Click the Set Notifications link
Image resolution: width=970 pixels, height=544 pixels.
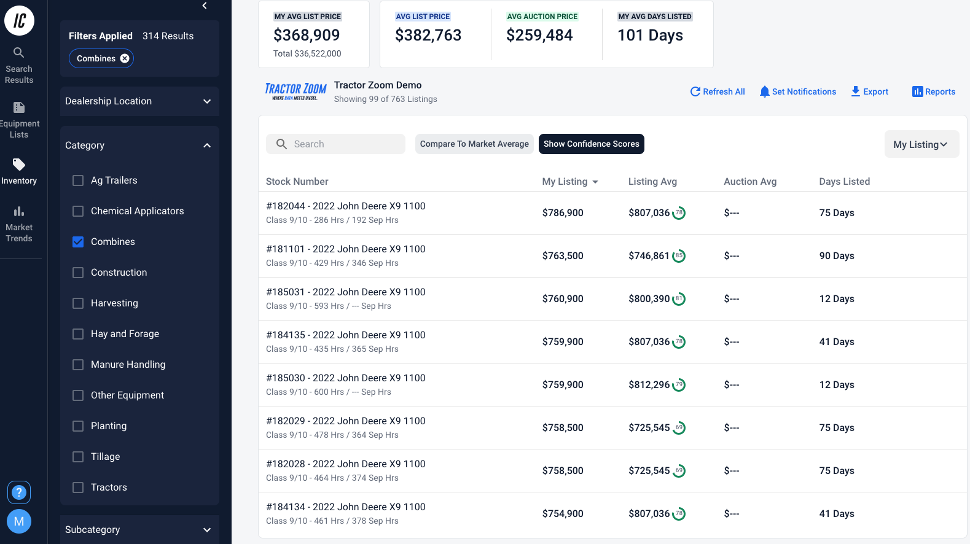point(798,91)
